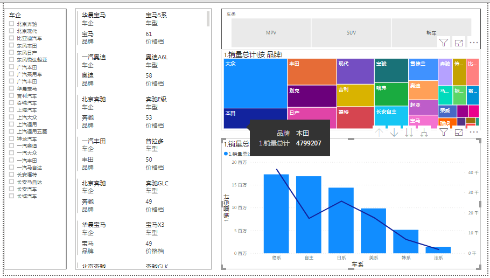Screen dimensions: 490x278
Task: Check the 长安福特 option
Action: point(11,174)
